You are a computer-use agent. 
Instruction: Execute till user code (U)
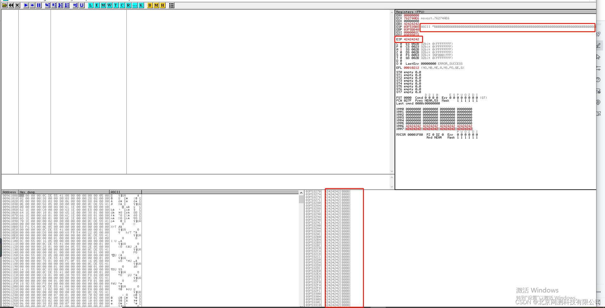click(x=82, y=5)
